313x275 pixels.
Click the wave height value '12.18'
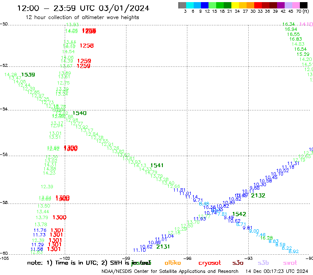pos(174,233)
